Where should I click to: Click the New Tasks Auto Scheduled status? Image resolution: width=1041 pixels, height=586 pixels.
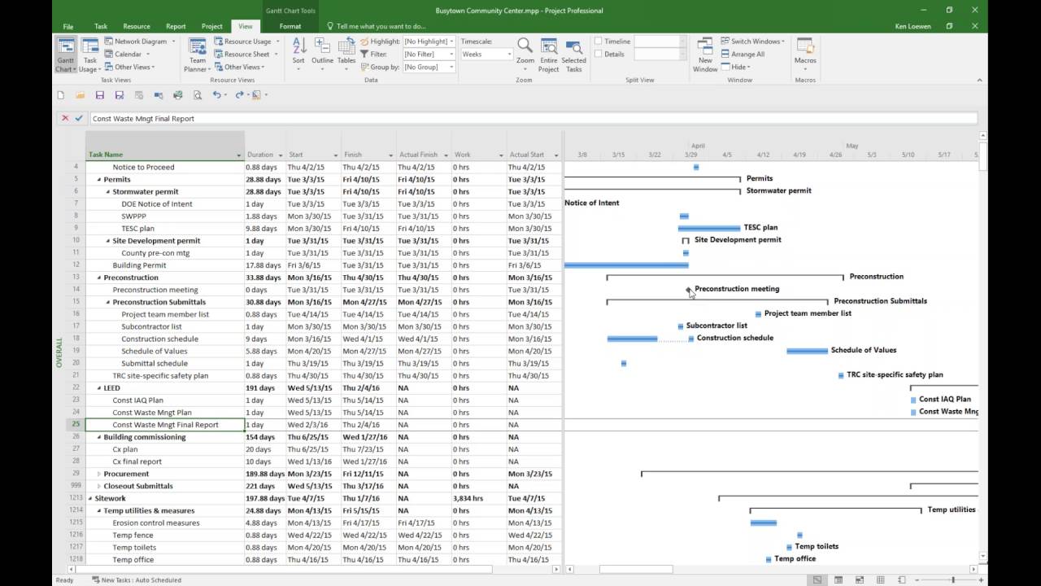coord(136,580)
